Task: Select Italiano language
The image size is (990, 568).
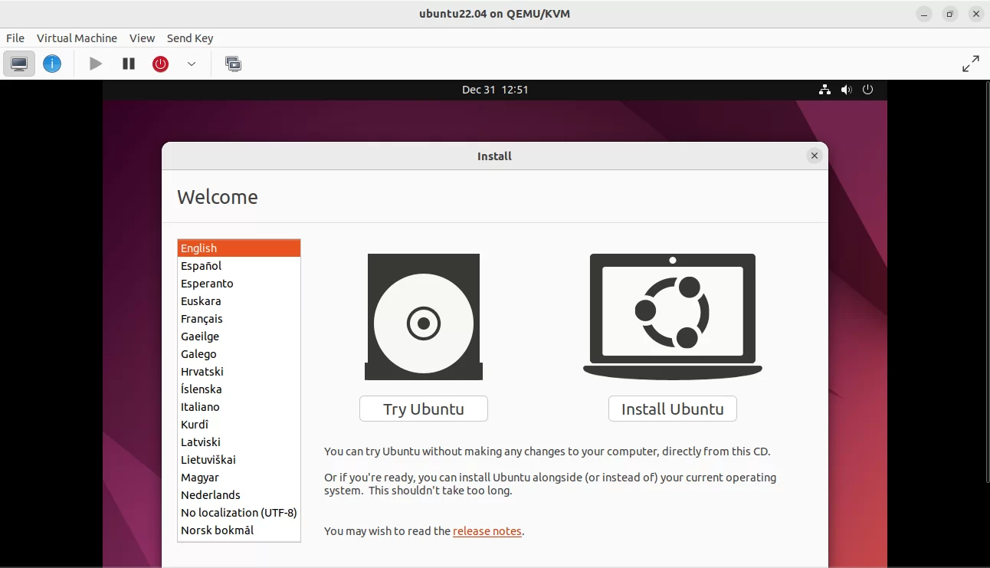Action: pyautogui.click(x=239, y=407)
